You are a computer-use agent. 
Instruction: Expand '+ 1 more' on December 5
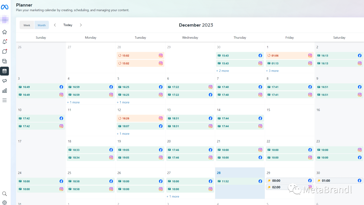point(123,102)
